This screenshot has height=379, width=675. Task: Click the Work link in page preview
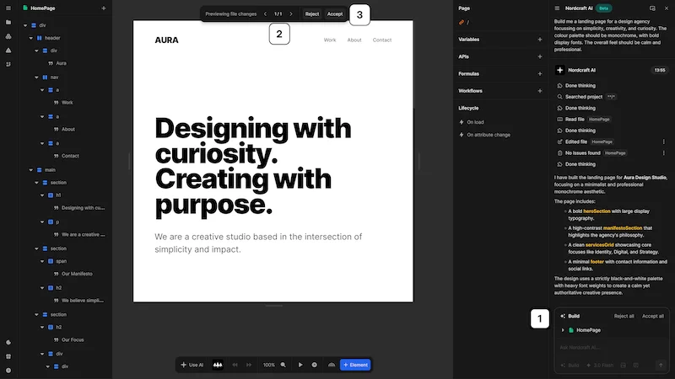click(330, 40)
